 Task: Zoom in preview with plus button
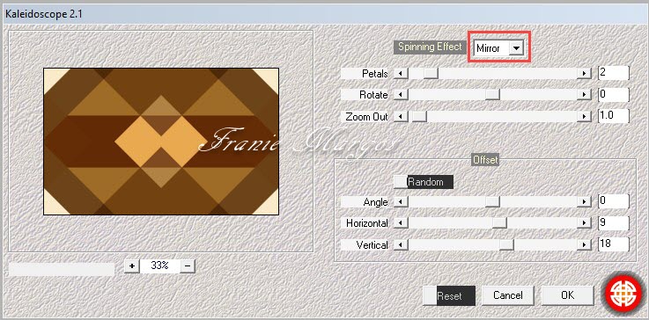click(132, 265)
